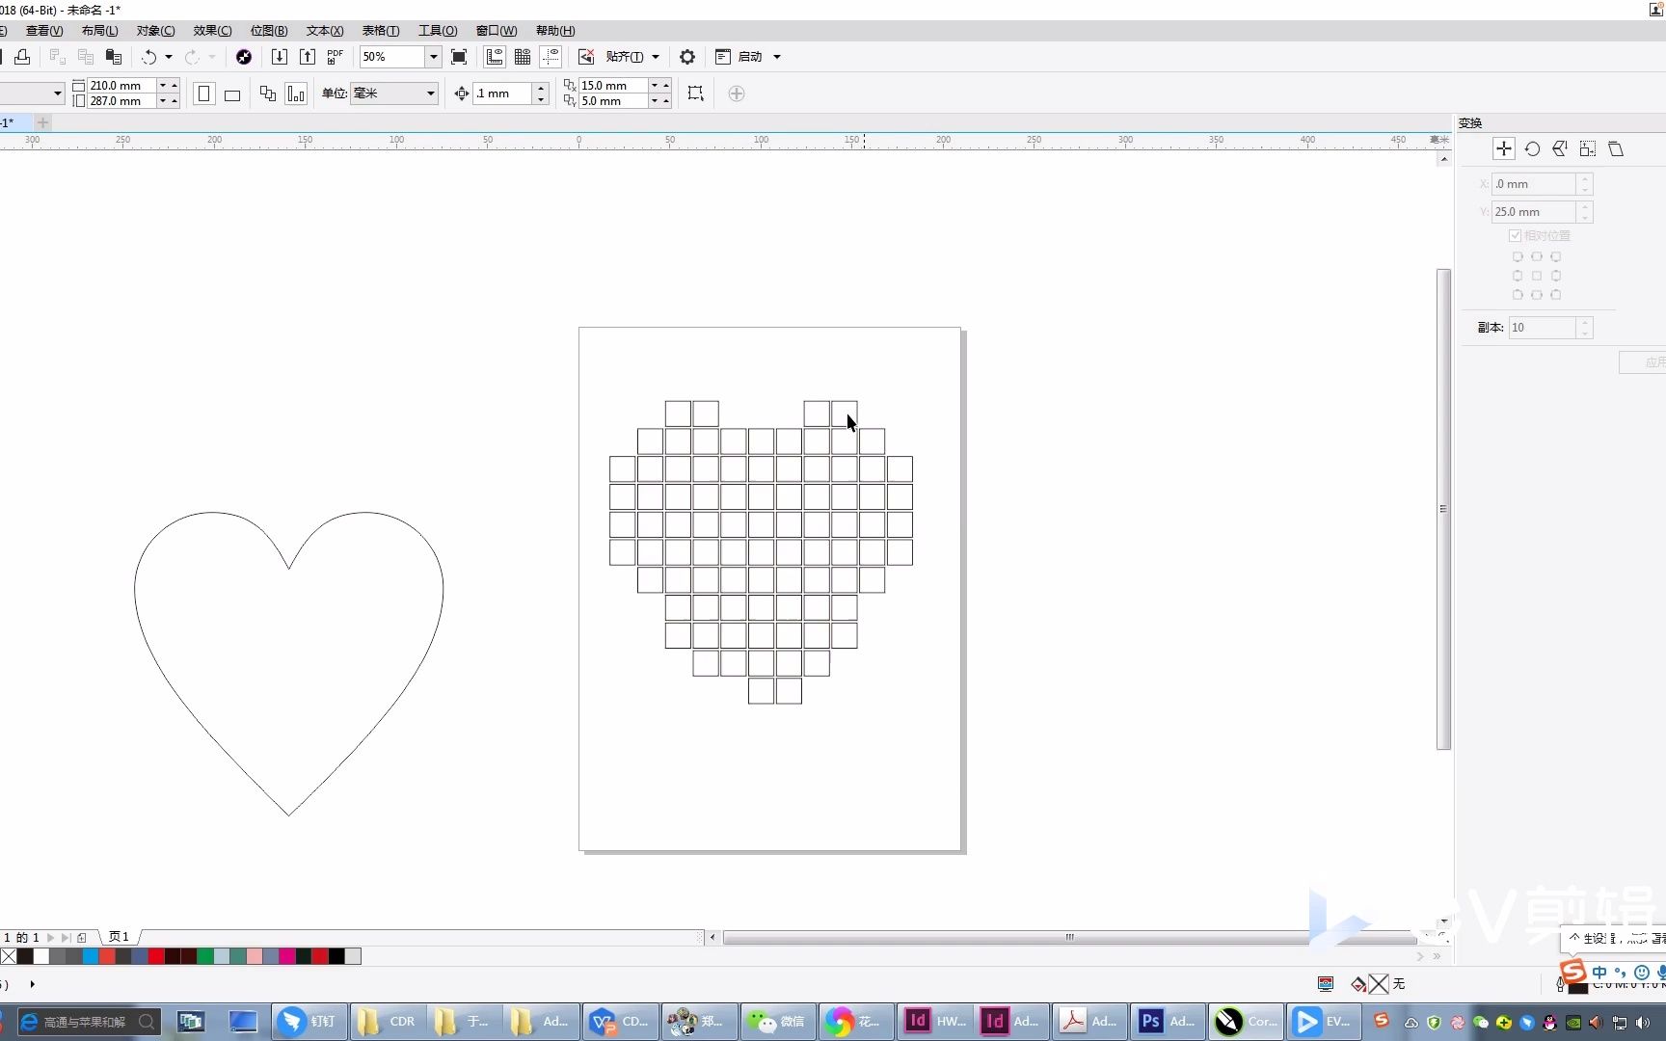The height and width of the screenshot is (1041, 1666).
Task: Click the 副本 copies field showing 10
Action: [x=1542, y=328]
